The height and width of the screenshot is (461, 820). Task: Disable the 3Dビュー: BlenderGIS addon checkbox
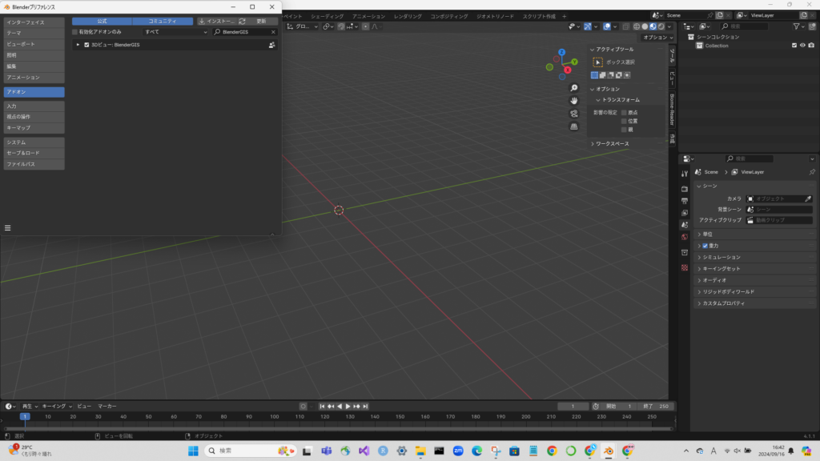click(86, 45)
